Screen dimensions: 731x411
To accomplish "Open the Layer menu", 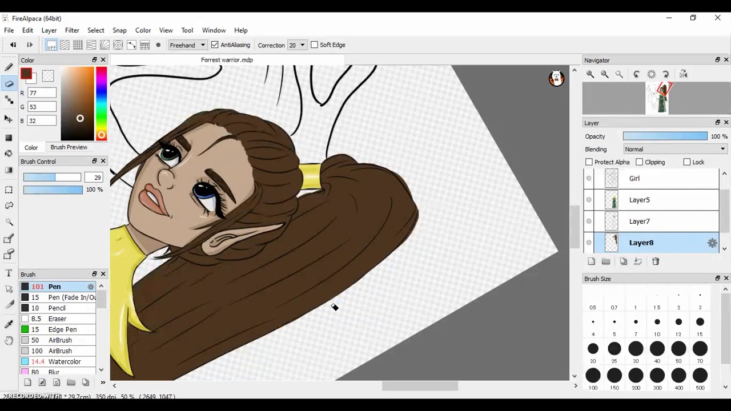I will pyautogui.click(x=49, y=30).
